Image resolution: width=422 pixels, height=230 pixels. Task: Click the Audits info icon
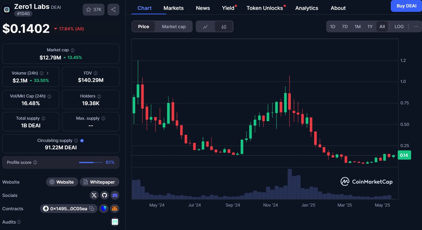(x=19, y=222)
